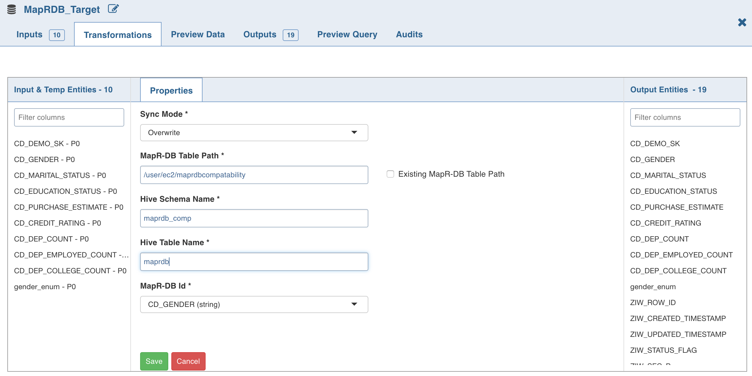Click the Hive Schema Name field

[254, 218]
